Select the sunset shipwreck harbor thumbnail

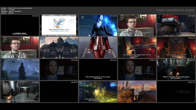tap(137, 92)
